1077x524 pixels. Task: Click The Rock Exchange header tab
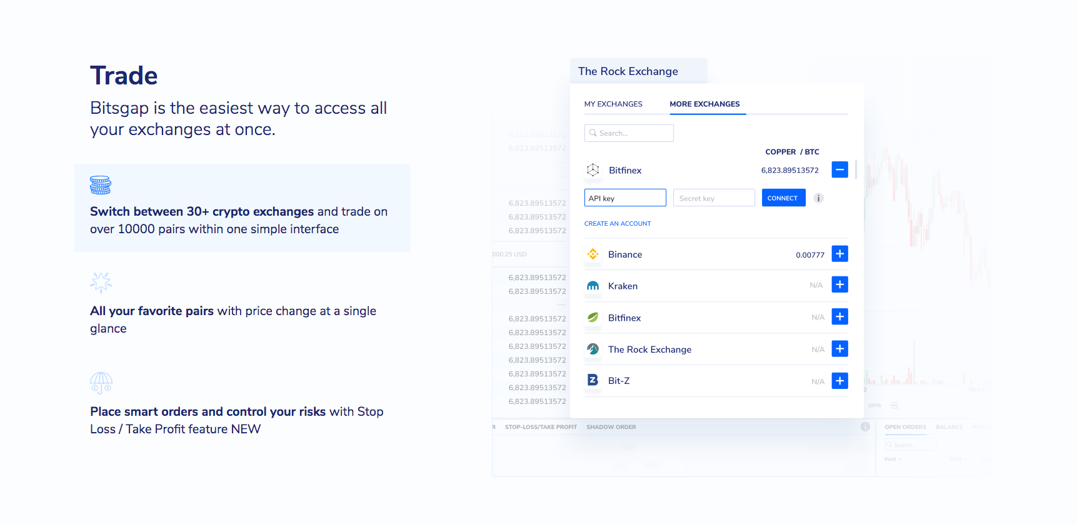[638, 71]
